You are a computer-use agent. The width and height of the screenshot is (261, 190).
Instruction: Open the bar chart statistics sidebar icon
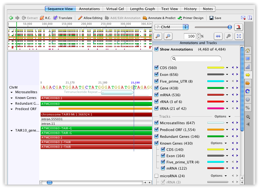[248, 67]
